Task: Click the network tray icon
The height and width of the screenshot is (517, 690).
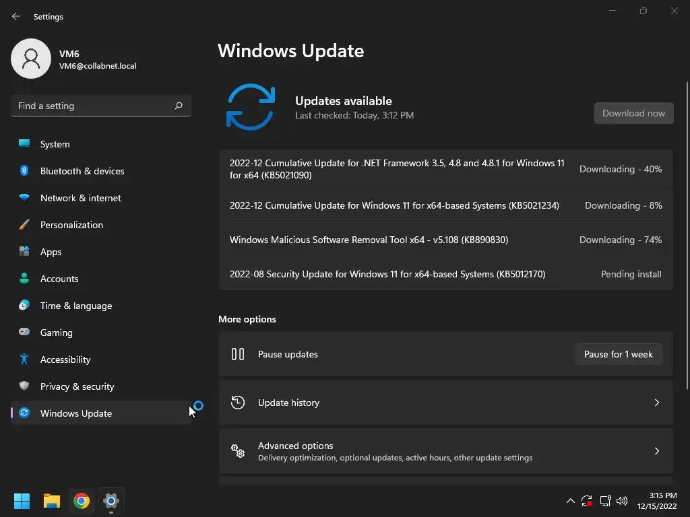Action: point(605,501)
